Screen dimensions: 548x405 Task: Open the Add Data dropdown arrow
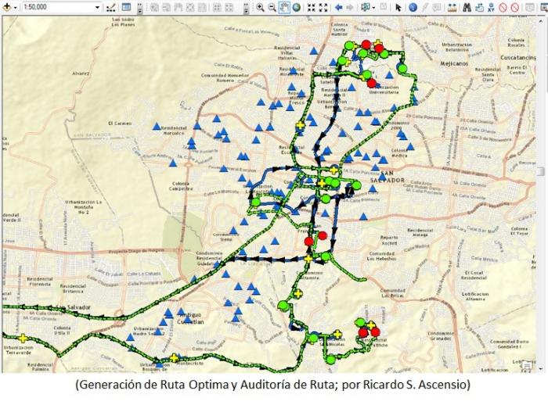point(14,7)
